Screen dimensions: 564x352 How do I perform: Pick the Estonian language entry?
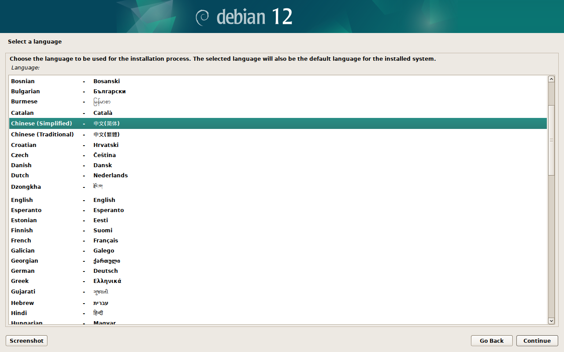278,220
